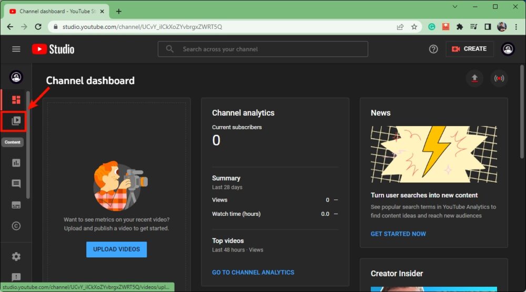This screenshot has height=292, width=526.
Task: Click the Go Live broadcast icon
Action: pos(499,79)
